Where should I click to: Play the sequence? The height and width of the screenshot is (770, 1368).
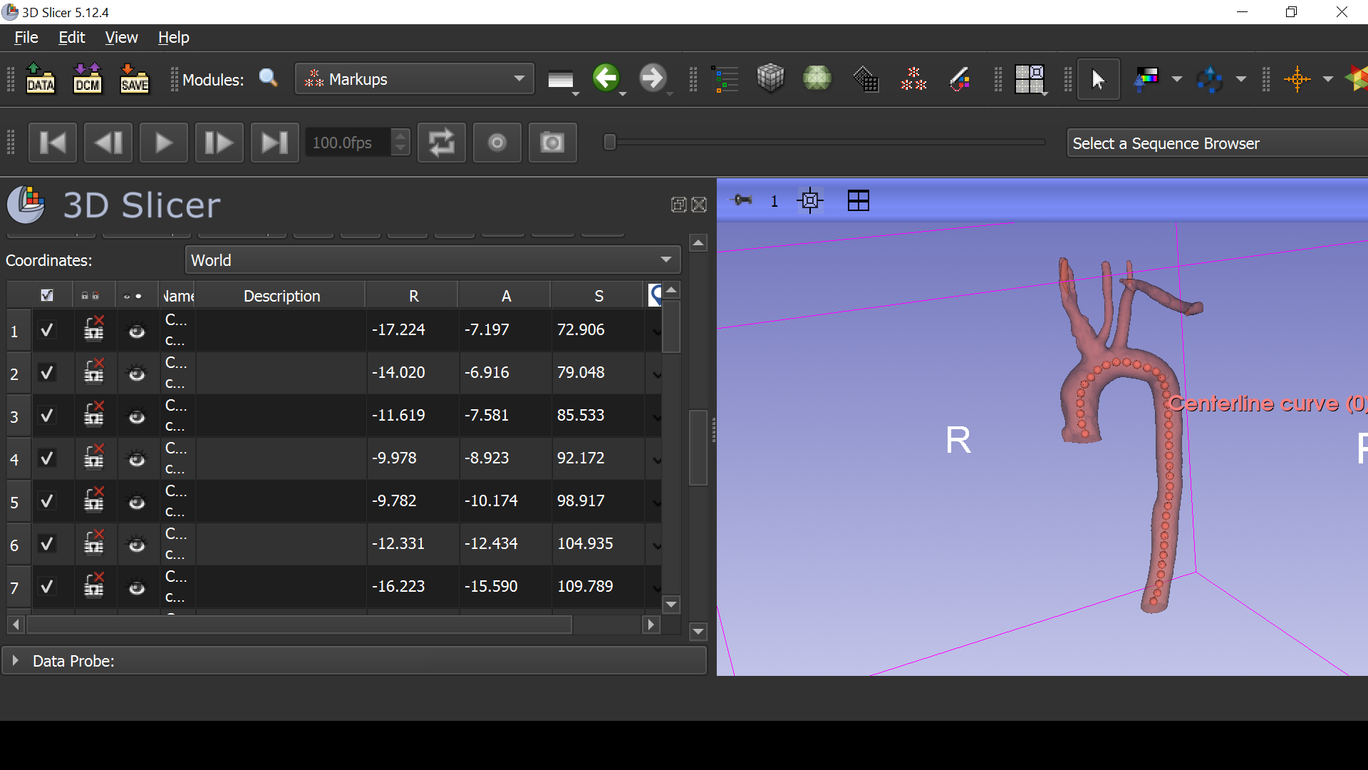(164, 143)
